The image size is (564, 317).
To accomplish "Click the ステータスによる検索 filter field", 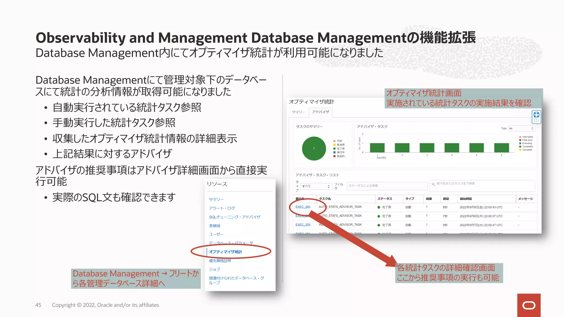I will click(387, 186).
